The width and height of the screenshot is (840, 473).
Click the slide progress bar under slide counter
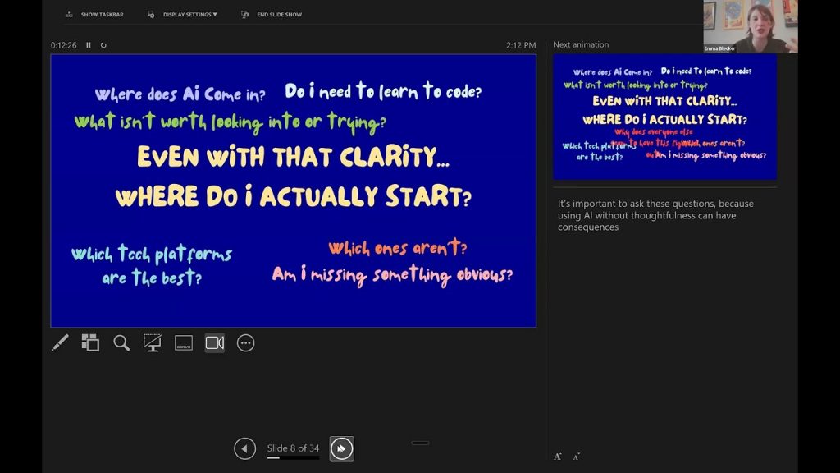(293, 457)
